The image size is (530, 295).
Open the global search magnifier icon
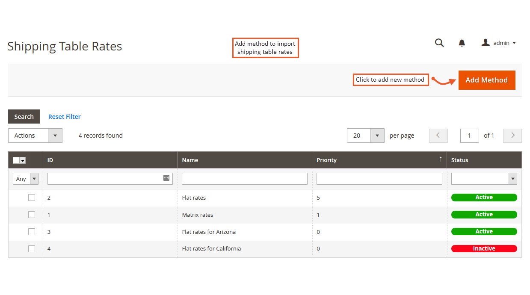point(439,43)
